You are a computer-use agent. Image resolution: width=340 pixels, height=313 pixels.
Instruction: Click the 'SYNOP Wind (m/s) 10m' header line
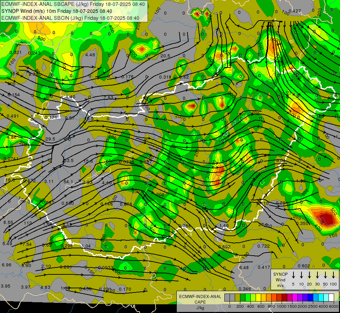pyautogui.click(x=57, y=11)
